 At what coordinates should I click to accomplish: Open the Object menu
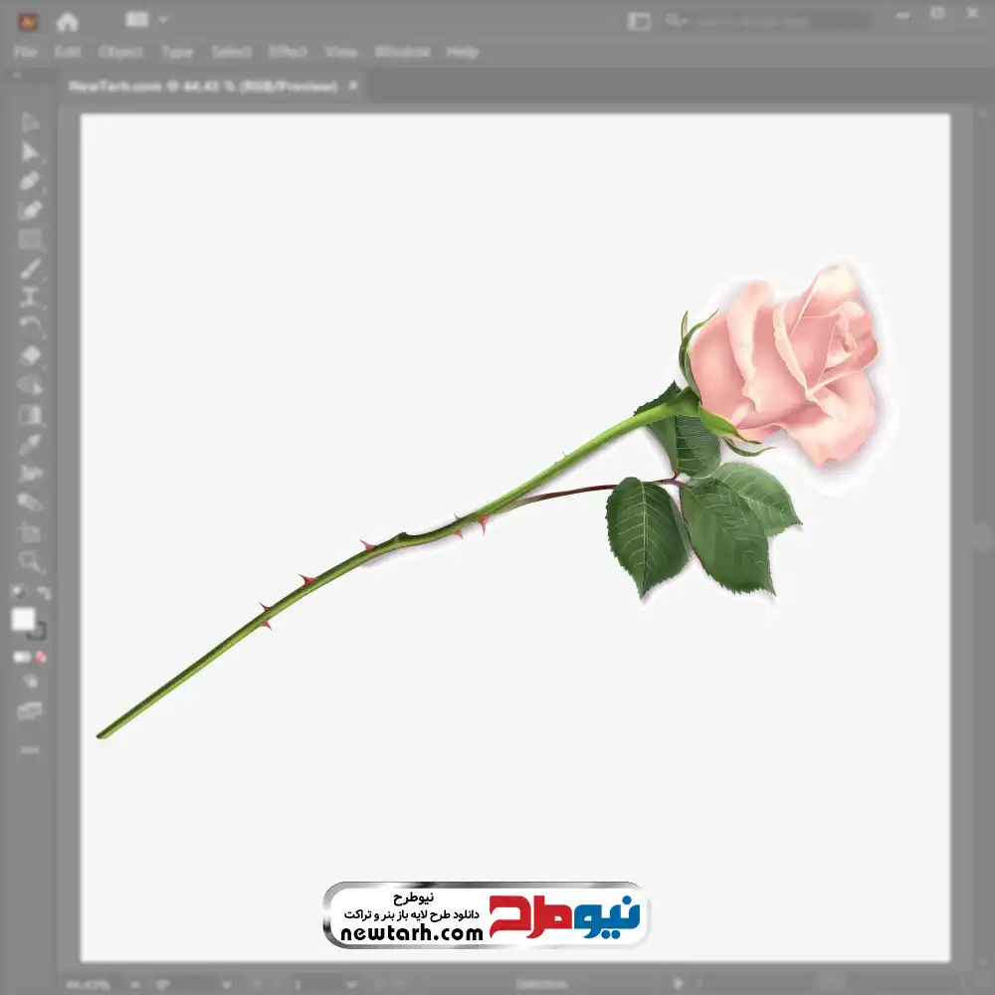[122, 52]
